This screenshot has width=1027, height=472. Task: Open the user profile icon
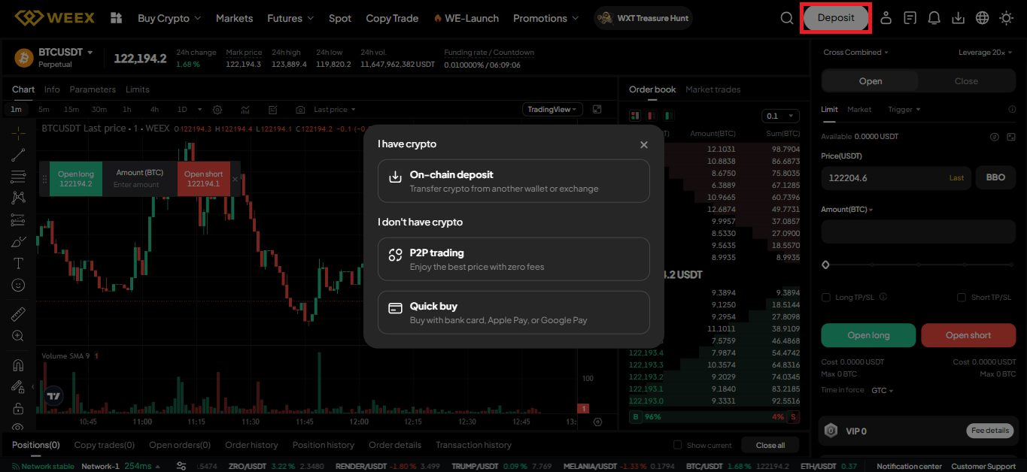(x=886, y=18)
